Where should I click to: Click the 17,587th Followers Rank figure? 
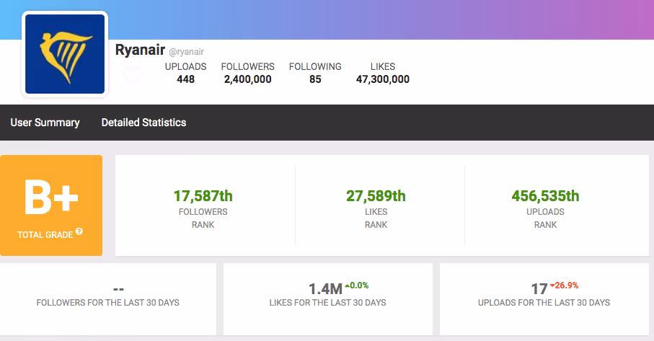[x=203, y=196]
